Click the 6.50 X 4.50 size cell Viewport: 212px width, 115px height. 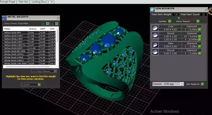point(170,30)
